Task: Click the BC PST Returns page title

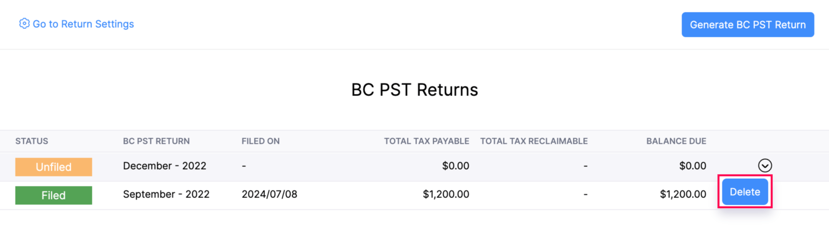Action: pos(414,89)
